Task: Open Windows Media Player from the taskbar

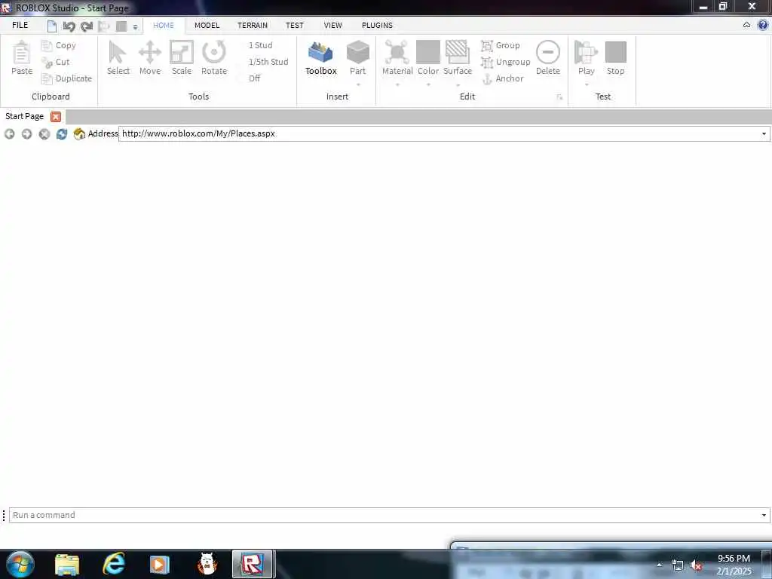Action: 159,565
